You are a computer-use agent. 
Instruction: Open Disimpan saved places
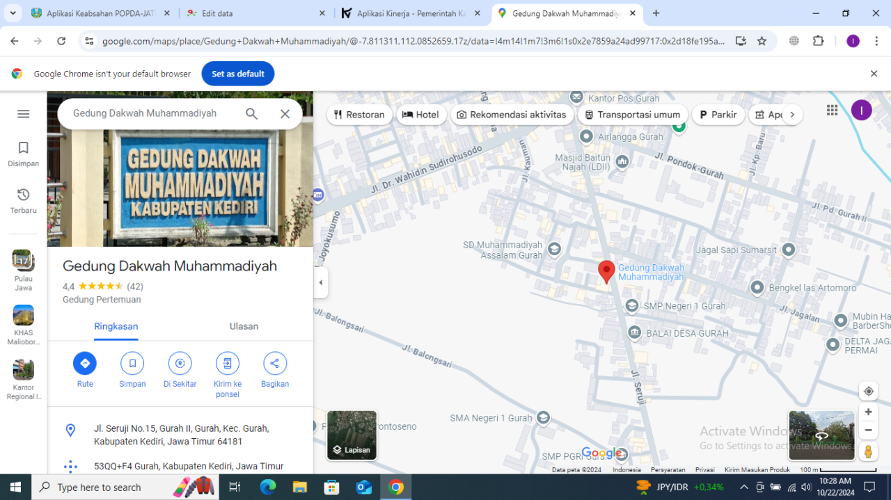click(x=24, y=154)
